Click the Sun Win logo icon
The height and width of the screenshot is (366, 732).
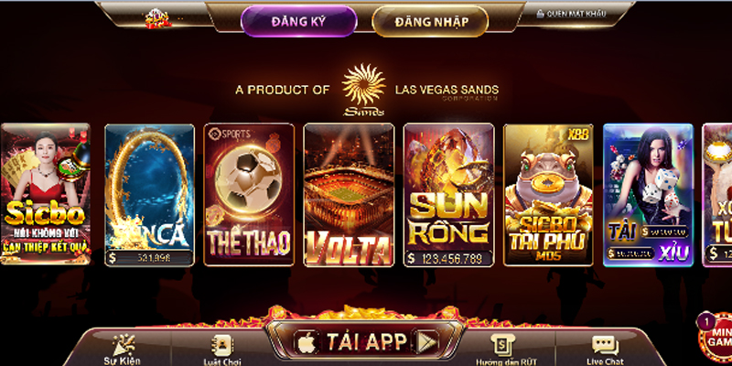click(x=157, y=18)
